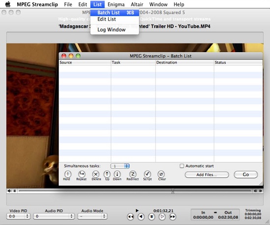
Task: Click the Redirect icon
Action: tap(133, 174)
